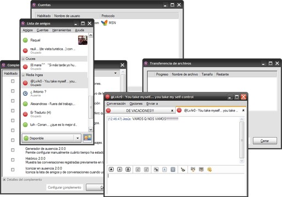Open the smiley emoticon picker
The width and height of the screenshot is (282, 197).
209,170
